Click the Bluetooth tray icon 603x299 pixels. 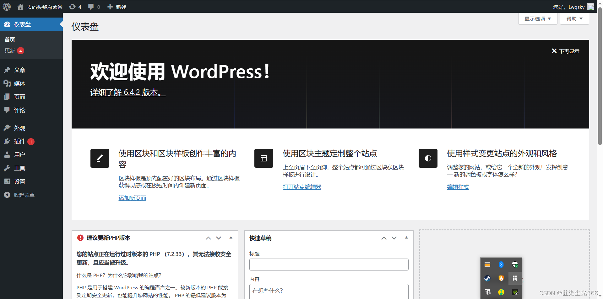501,265
